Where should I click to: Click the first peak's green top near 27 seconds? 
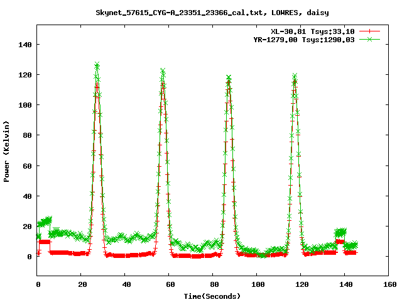pos(97,64)
